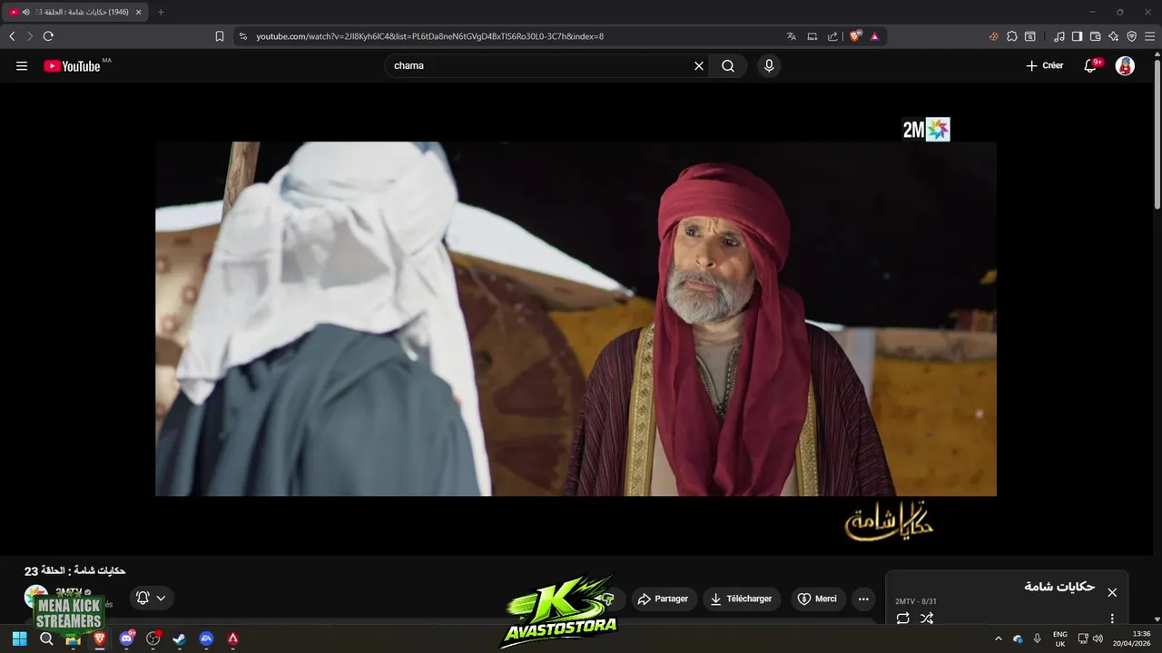
Task: Close the حكايات شامة playlist panel
Action: coord(1112,592)
